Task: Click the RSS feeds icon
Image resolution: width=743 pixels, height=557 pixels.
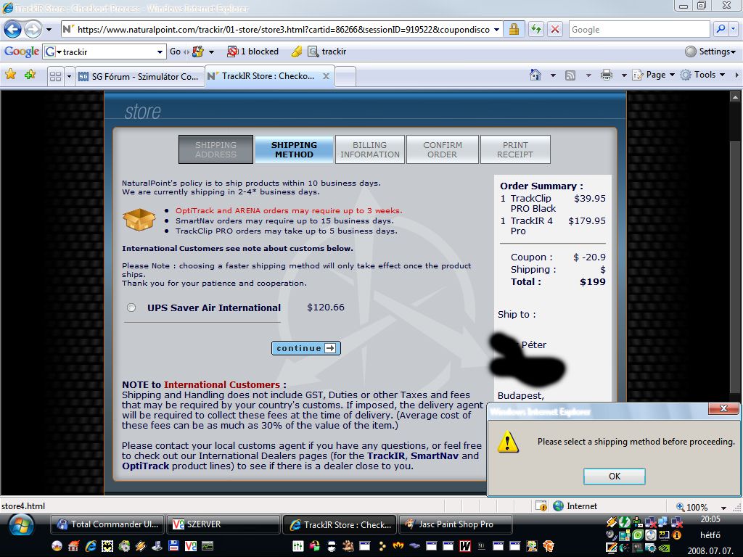Action: tap(570, 75)
